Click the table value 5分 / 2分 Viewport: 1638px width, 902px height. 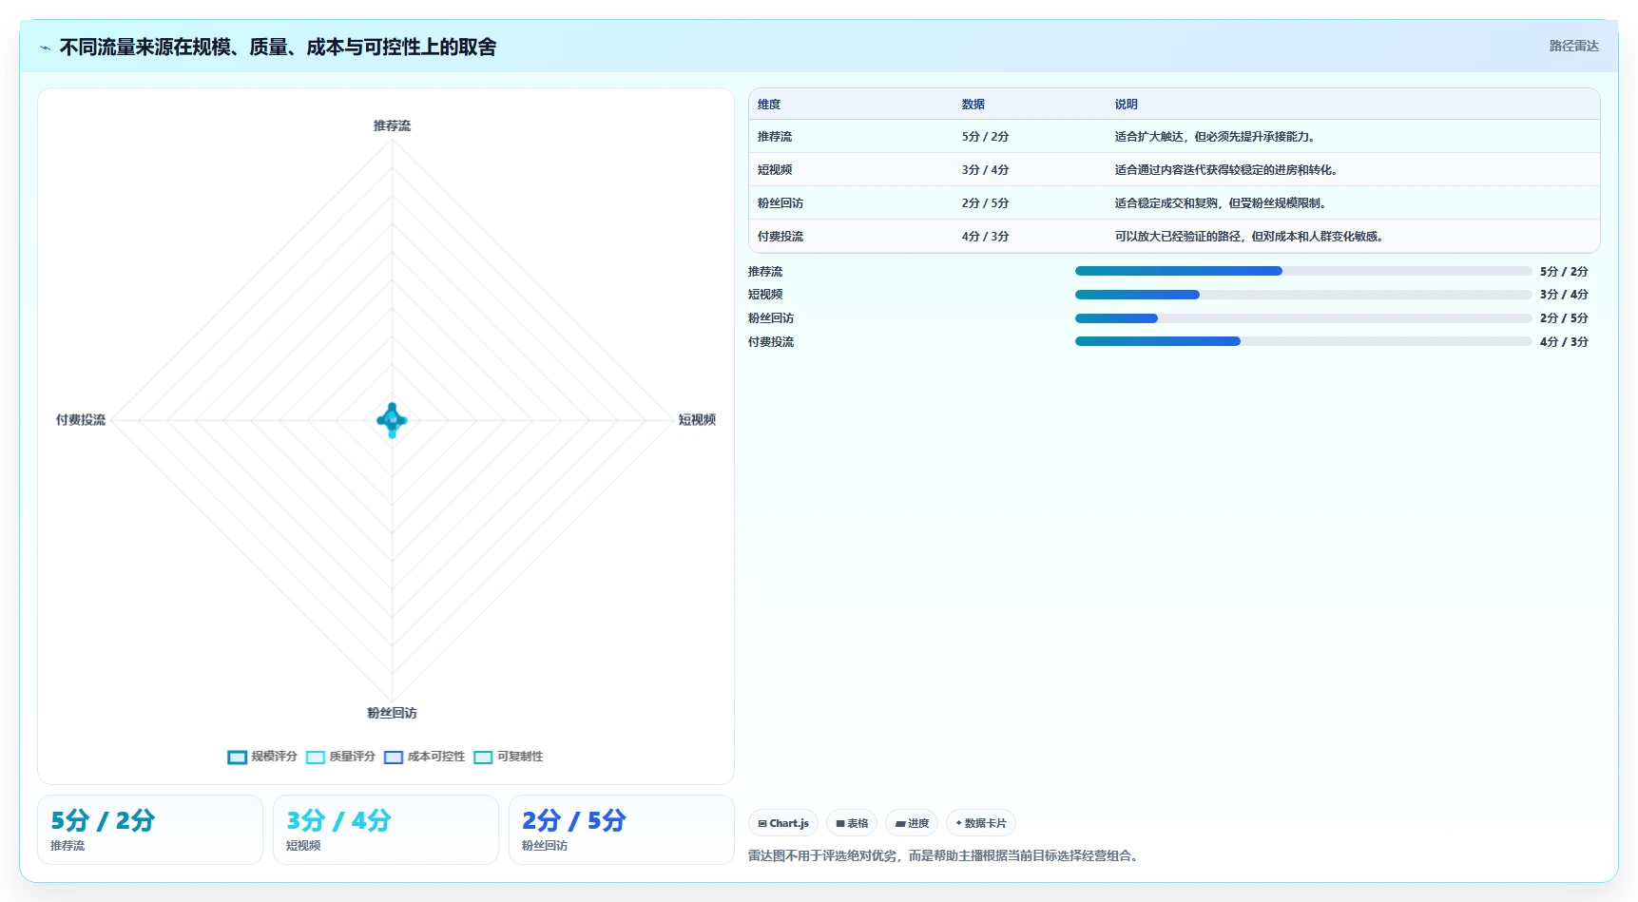(x=985, y=137)
